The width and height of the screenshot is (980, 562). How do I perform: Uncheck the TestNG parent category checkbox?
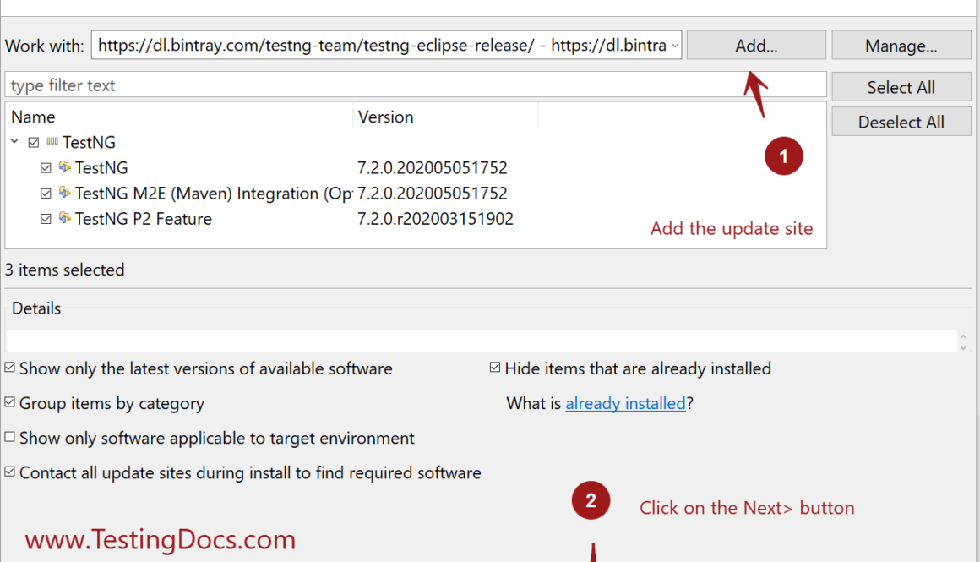pyautogui.click(x=34, y=143)
